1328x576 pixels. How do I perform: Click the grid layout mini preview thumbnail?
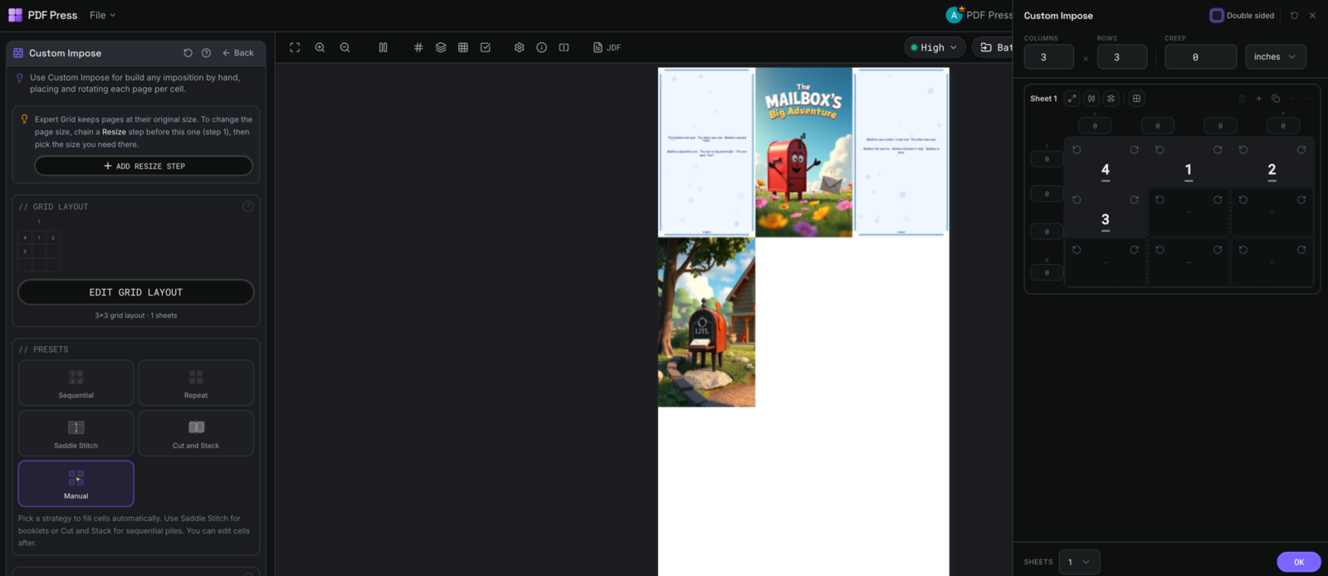click(x=39, y=250)
